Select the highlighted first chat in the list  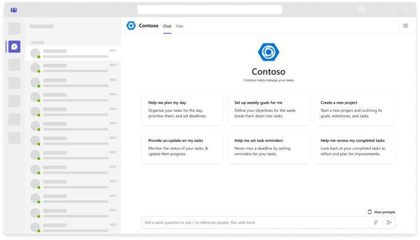pos(73,54)
